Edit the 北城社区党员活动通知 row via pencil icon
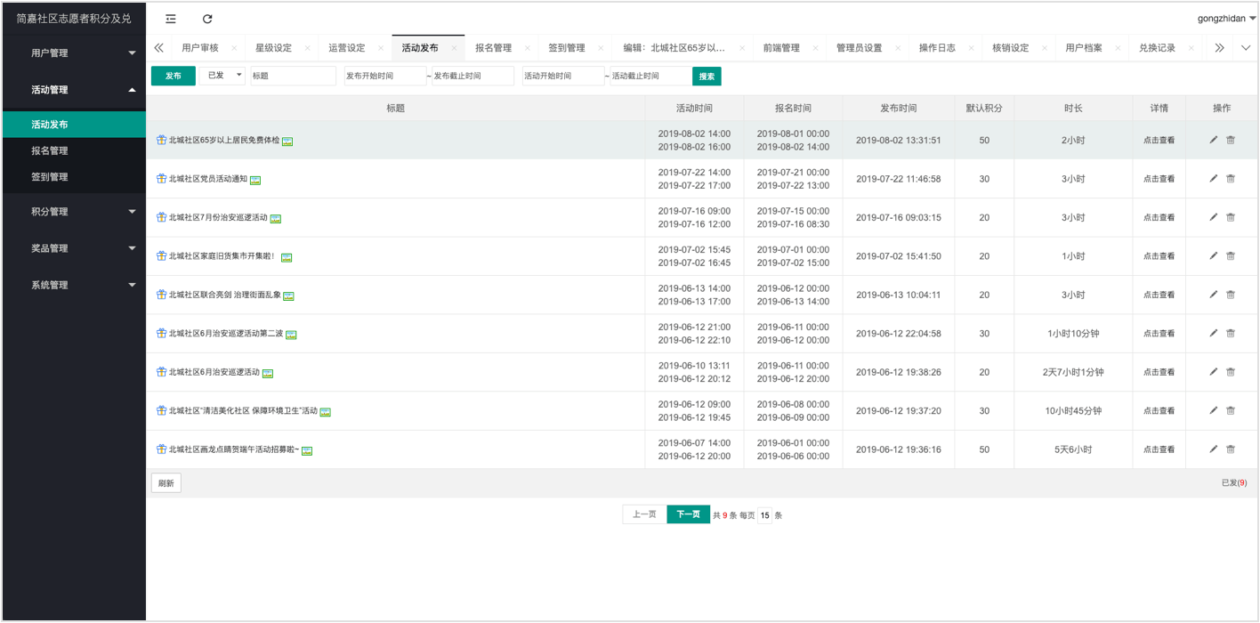Screen dimensions: 1260x623 [1213, 179]
